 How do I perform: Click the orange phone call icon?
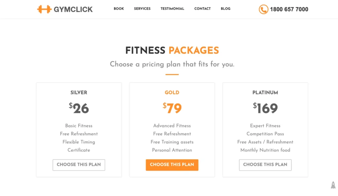coord(263,9)
